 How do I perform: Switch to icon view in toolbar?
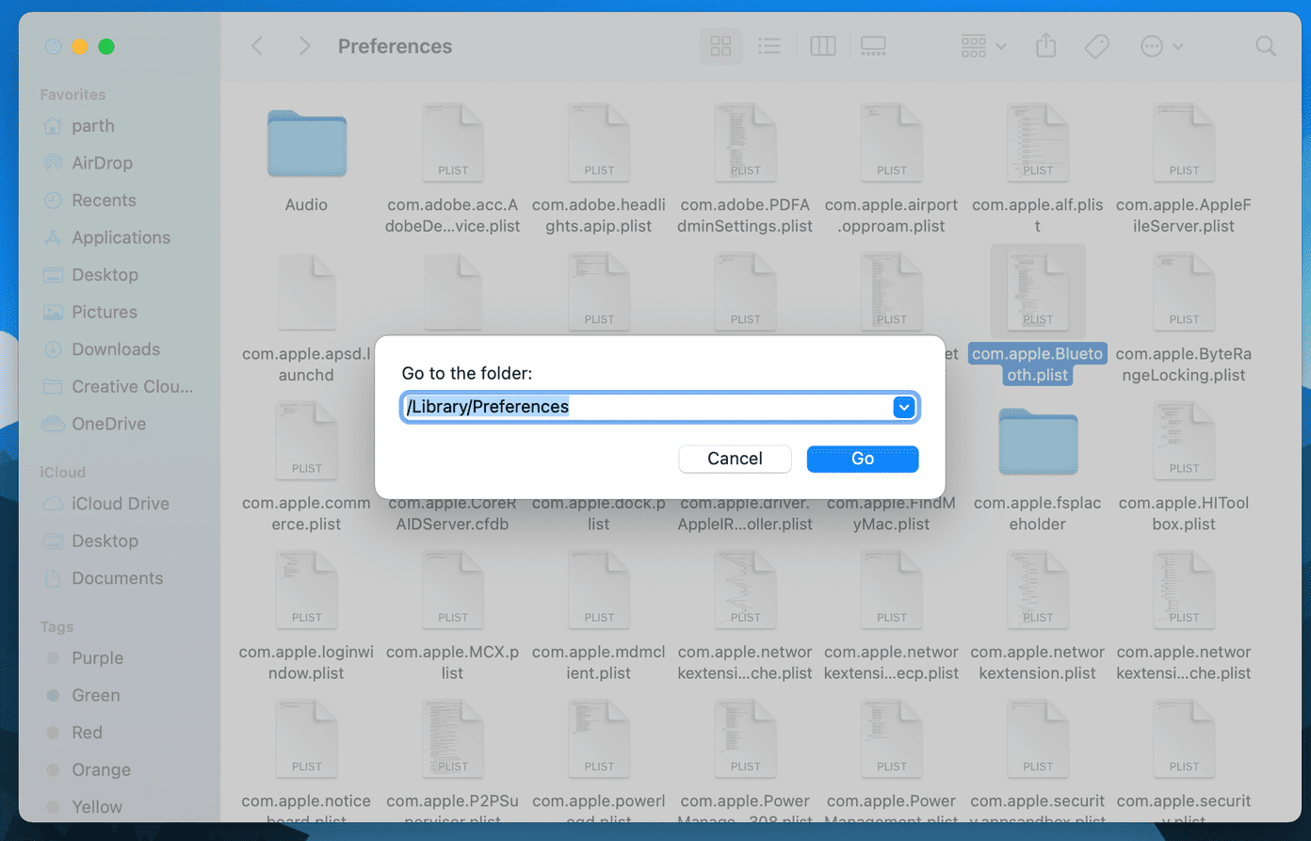point(720,46)
